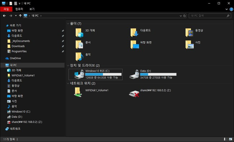Viewport: 234px width, 142px height.
Task: Expand the ribbon with the chevron
Action: click(226, 9)
